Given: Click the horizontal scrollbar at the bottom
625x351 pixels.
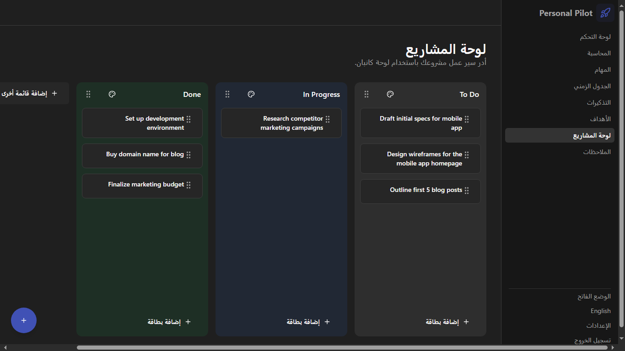Looking at the screenshot, I should click(342, 348).
